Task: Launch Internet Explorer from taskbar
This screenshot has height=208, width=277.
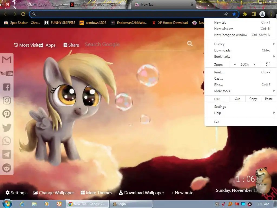Action: 22,204
